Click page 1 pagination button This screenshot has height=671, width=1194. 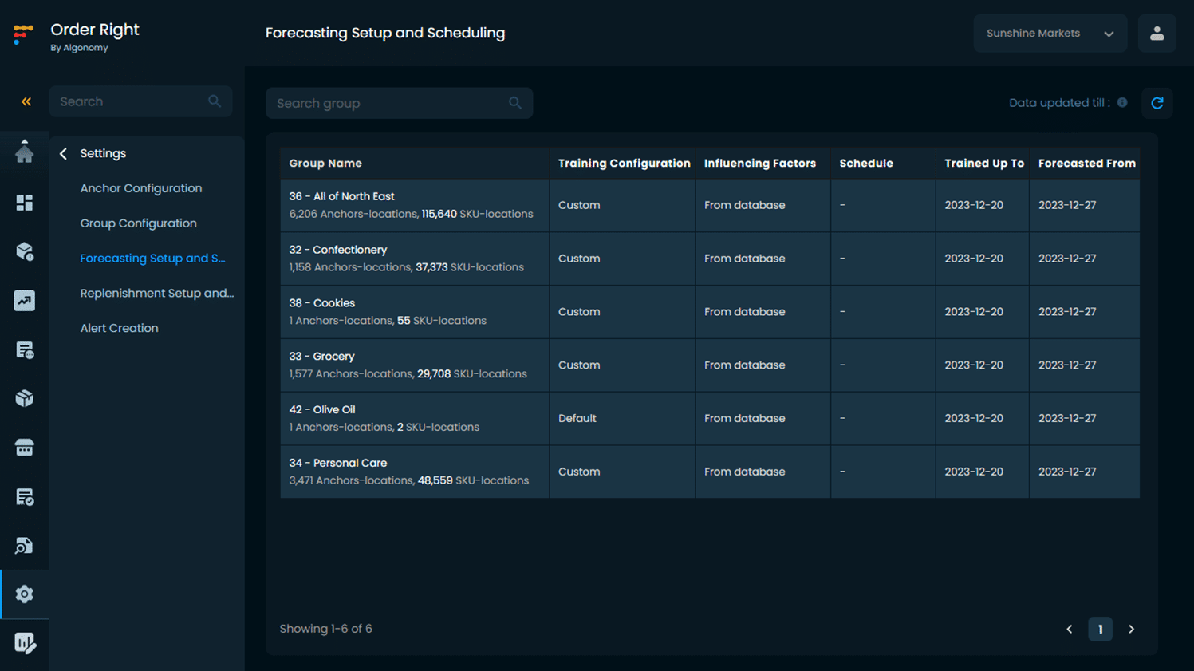coord(1100,630)
